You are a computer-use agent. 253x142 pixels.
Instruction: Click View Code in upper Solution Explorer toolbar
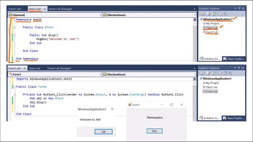220,14
